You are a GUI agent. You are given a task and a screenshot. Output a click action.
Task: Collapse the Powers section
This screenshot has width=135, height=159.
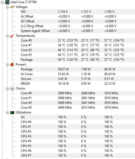click(x=7, y=65)
